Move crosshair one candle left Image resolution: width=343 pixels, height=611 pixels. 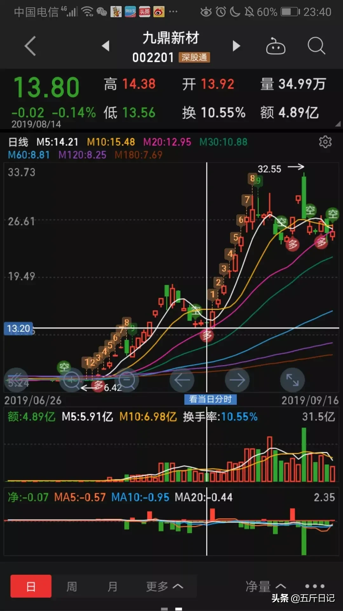182,380
